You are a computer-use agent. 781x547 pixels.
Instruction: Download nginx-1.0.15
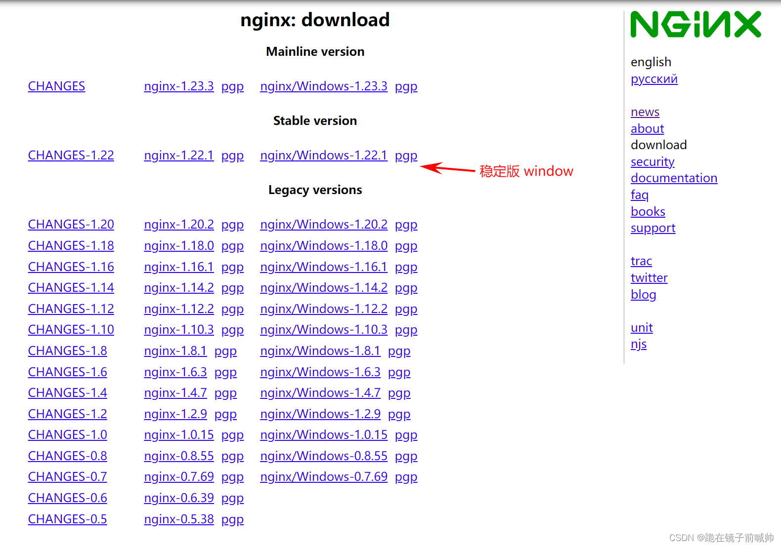[179, 435]
